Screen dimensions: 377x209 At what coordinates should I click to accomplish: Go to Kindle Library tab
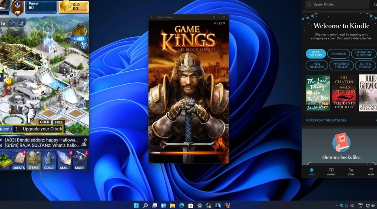point(331,171)
